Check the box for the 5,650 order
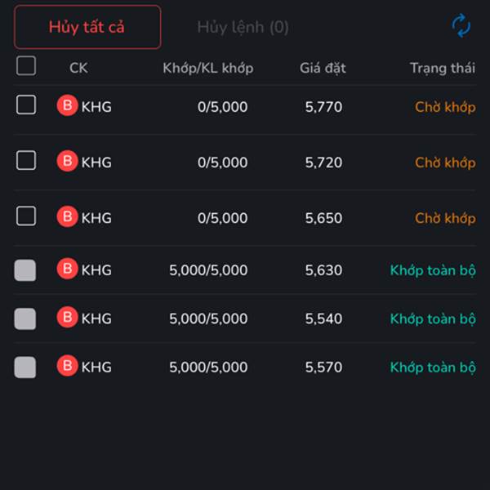Image resolution: width=490 pixels, height=490 pixels. [26, 216]
